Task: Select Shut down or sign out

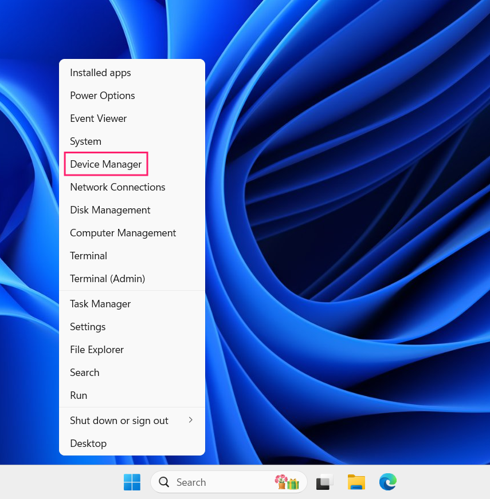Action: (x=132, y=421)
